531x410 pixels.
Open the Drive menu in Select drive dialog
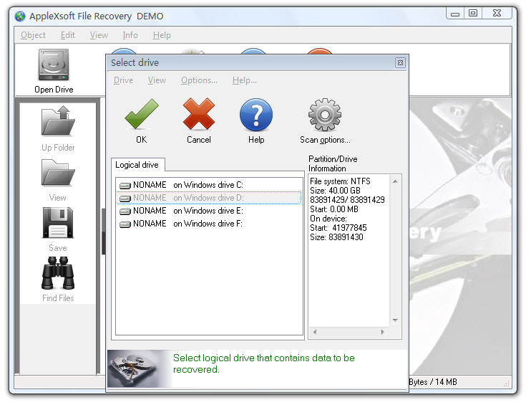coord(123,80)
